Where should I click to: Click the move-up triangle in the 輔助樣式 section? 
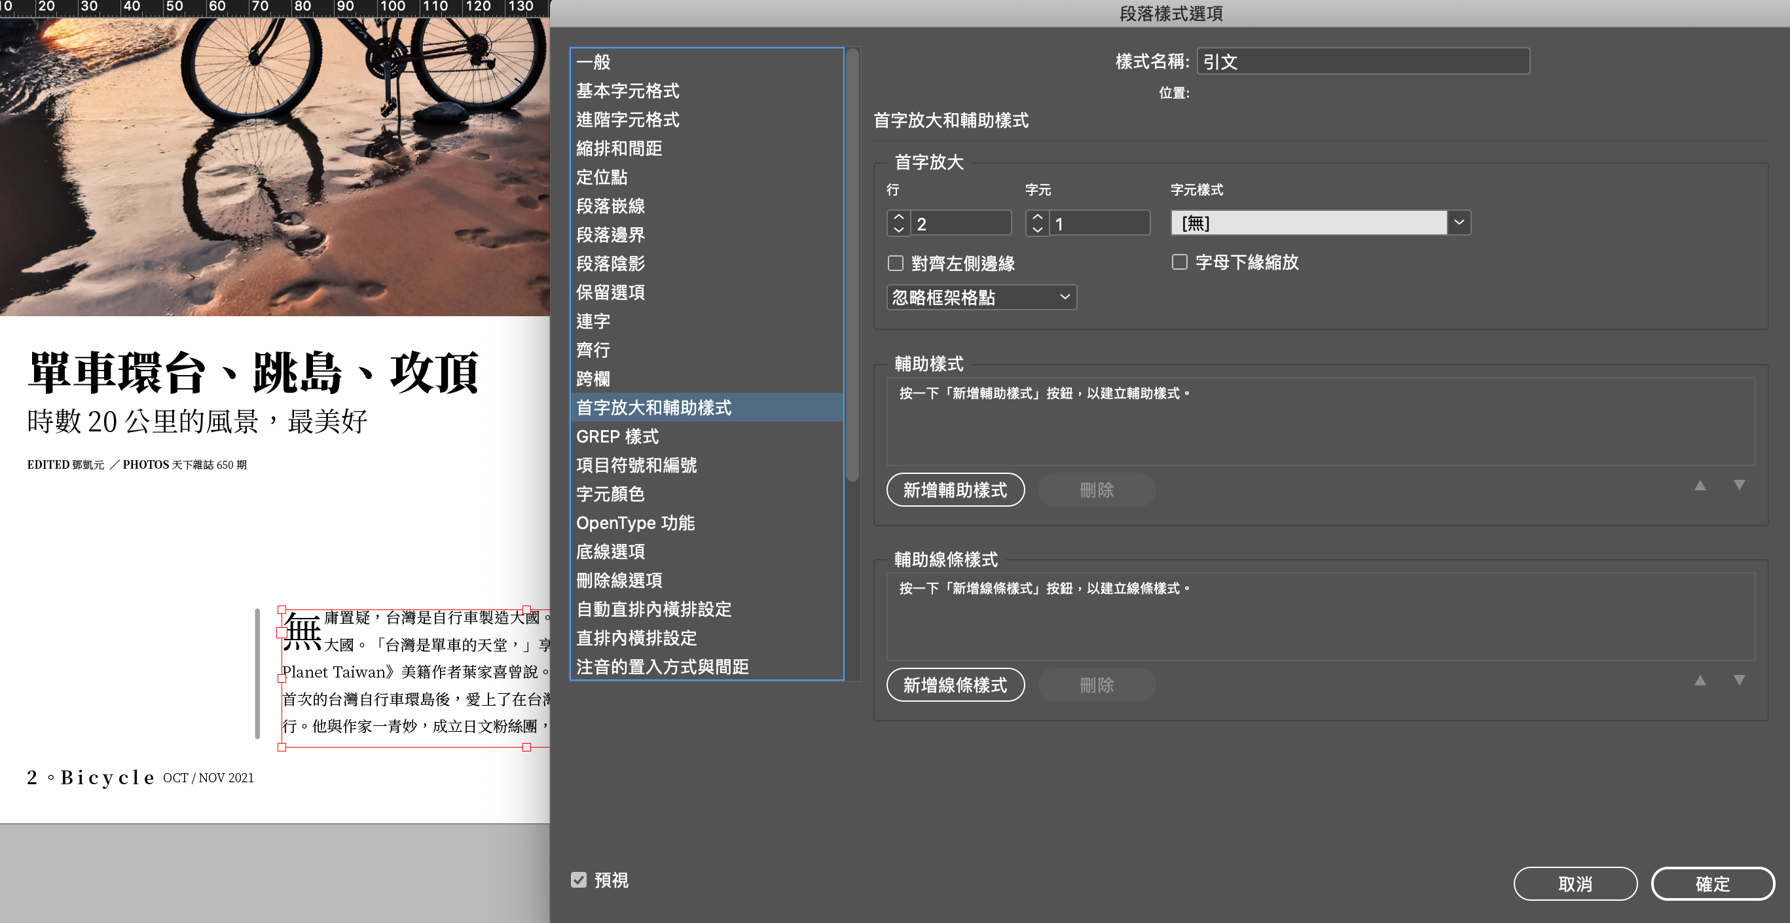pyautogui.click(x=1700, y=486)
